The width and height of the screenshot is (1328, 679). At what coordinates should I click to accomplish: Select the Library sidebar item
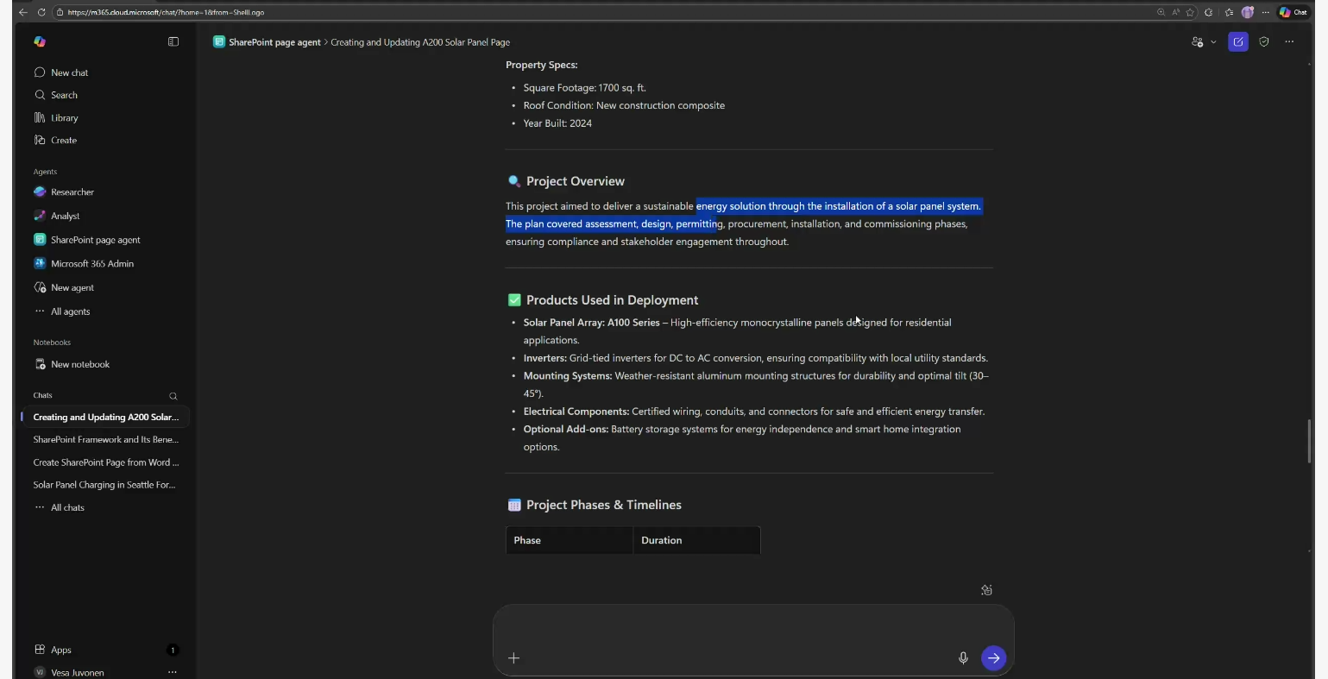[65, 118]
